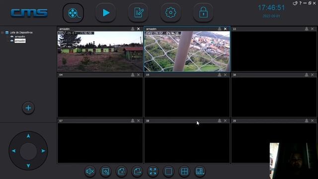Select empty video pane 04
Screen dimensions: 318x179
(x=100, y=97)
